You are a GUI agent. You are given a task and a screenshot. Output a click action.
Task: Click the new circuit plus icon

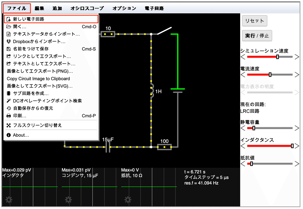[x=9, y=19]
